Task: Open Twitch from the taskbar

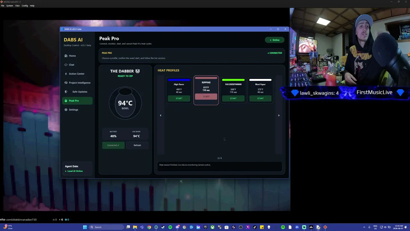Action: [248, 227]
